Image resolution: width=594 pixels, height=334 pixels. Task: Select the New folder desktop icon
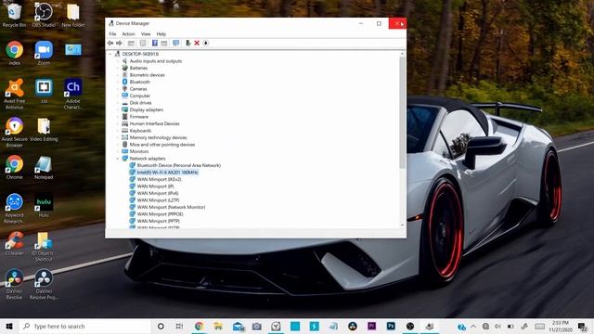tap(73, 15)
